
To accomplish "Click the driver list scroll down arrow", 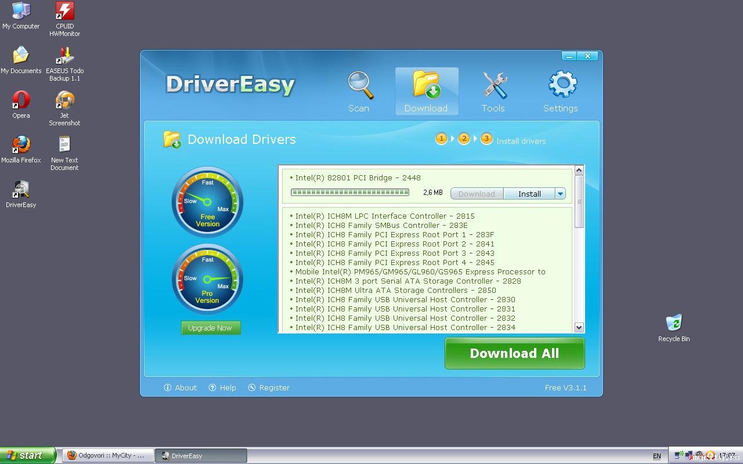I will tap(579, 328).
